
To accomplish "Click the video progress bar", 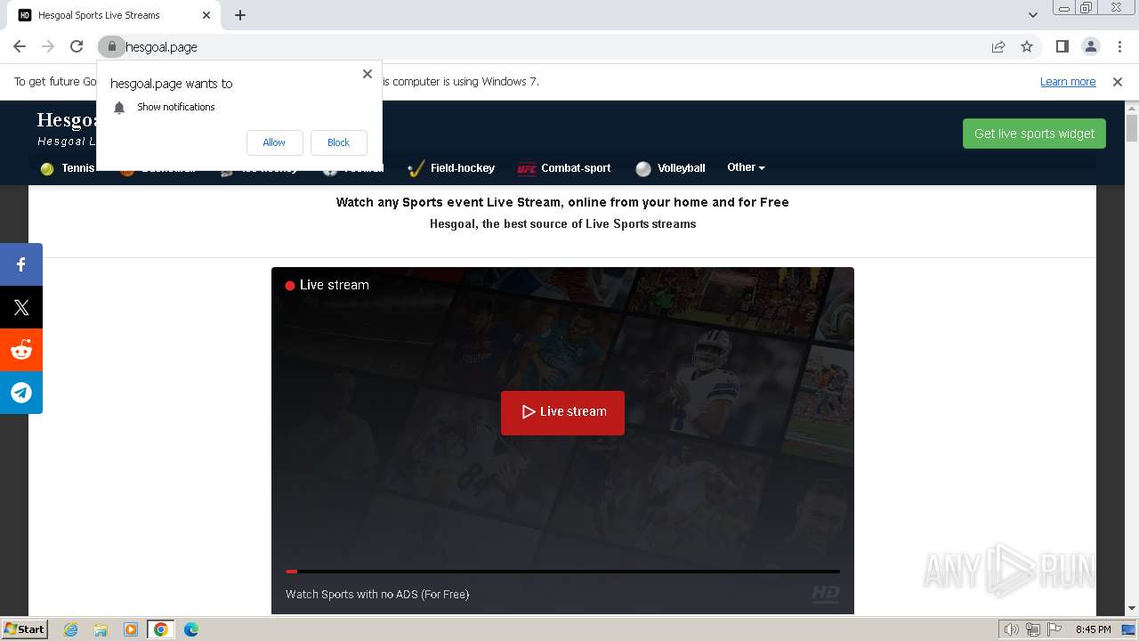I will (562, 572).
